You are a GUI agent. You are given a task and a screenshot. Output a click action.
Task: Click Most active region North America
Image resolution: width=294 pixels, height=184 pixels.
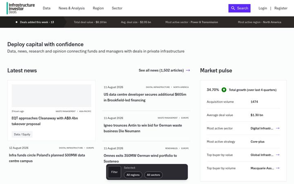pos(260,22)
